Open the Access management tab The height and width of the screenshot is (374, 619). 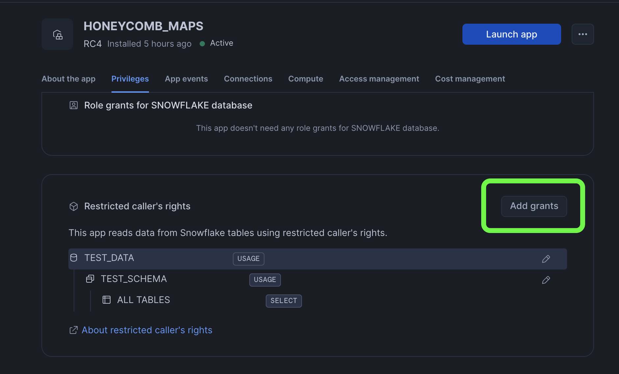[379, 79]
